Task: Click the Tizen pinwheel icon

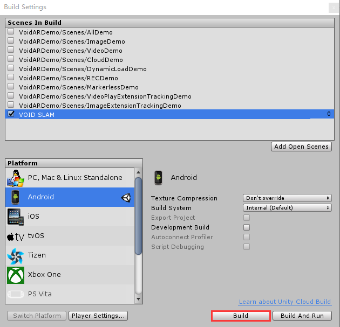Action: click(x=16, y=256)
